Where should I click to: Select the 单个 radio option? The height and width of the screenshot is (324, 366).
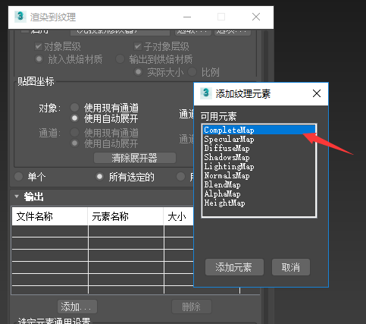coord(19,176)
